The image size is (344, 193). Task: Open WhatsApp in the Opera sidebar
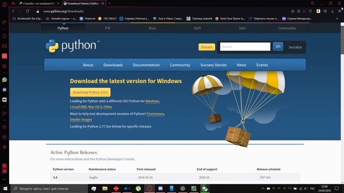pos(4,80)
